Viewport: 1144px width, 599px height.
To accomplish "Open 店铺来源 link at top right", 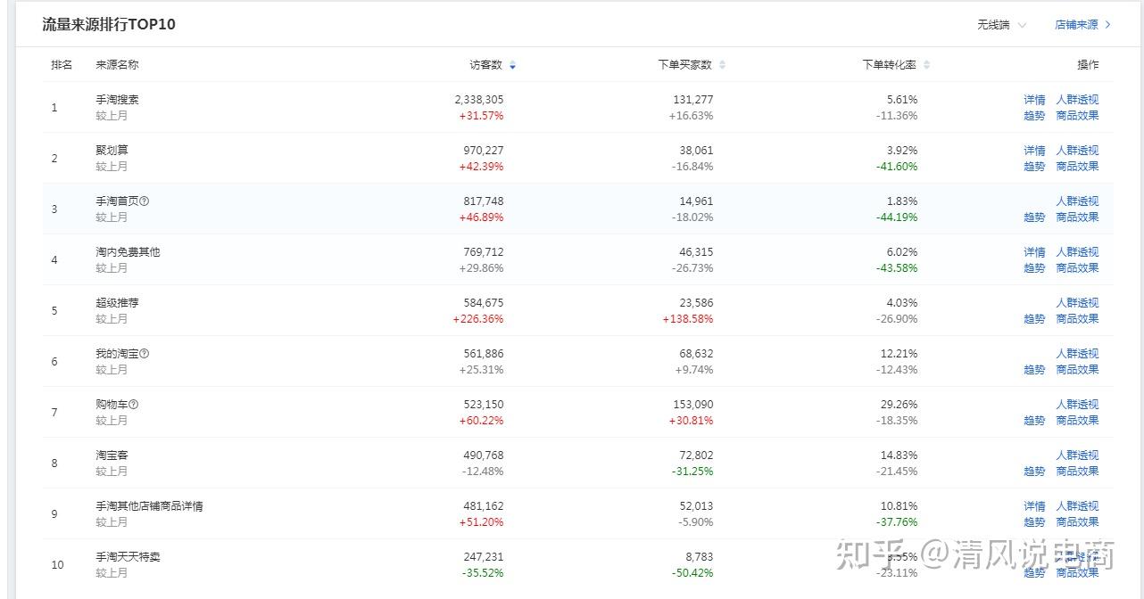I will pos(1083,25).
